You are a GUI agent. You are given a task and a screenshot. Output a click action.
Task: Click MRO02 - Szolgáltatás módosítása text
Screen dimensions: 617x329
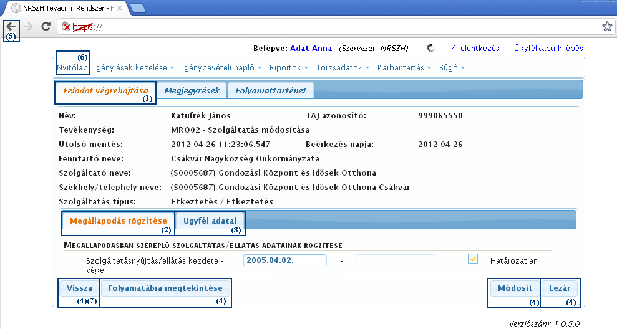tap(240, 130)
